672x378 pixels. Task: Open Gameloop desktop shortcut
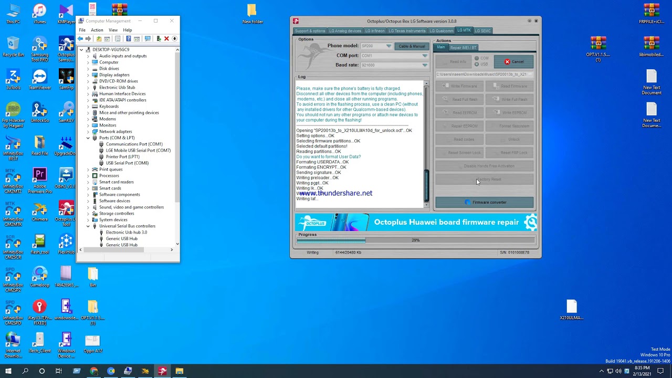point(39,277)
